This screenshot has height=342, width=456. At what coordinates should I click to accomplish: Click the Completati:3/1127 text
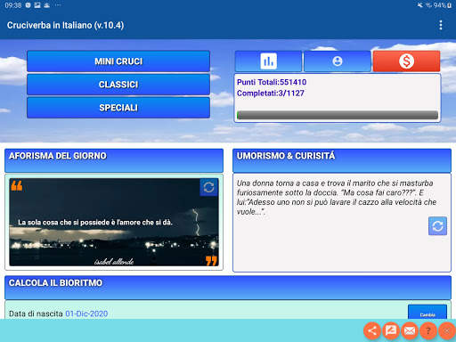click(x=271, y=94)
